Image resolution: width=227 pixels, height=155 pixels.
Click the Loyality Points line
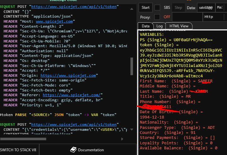click(176, 143)
